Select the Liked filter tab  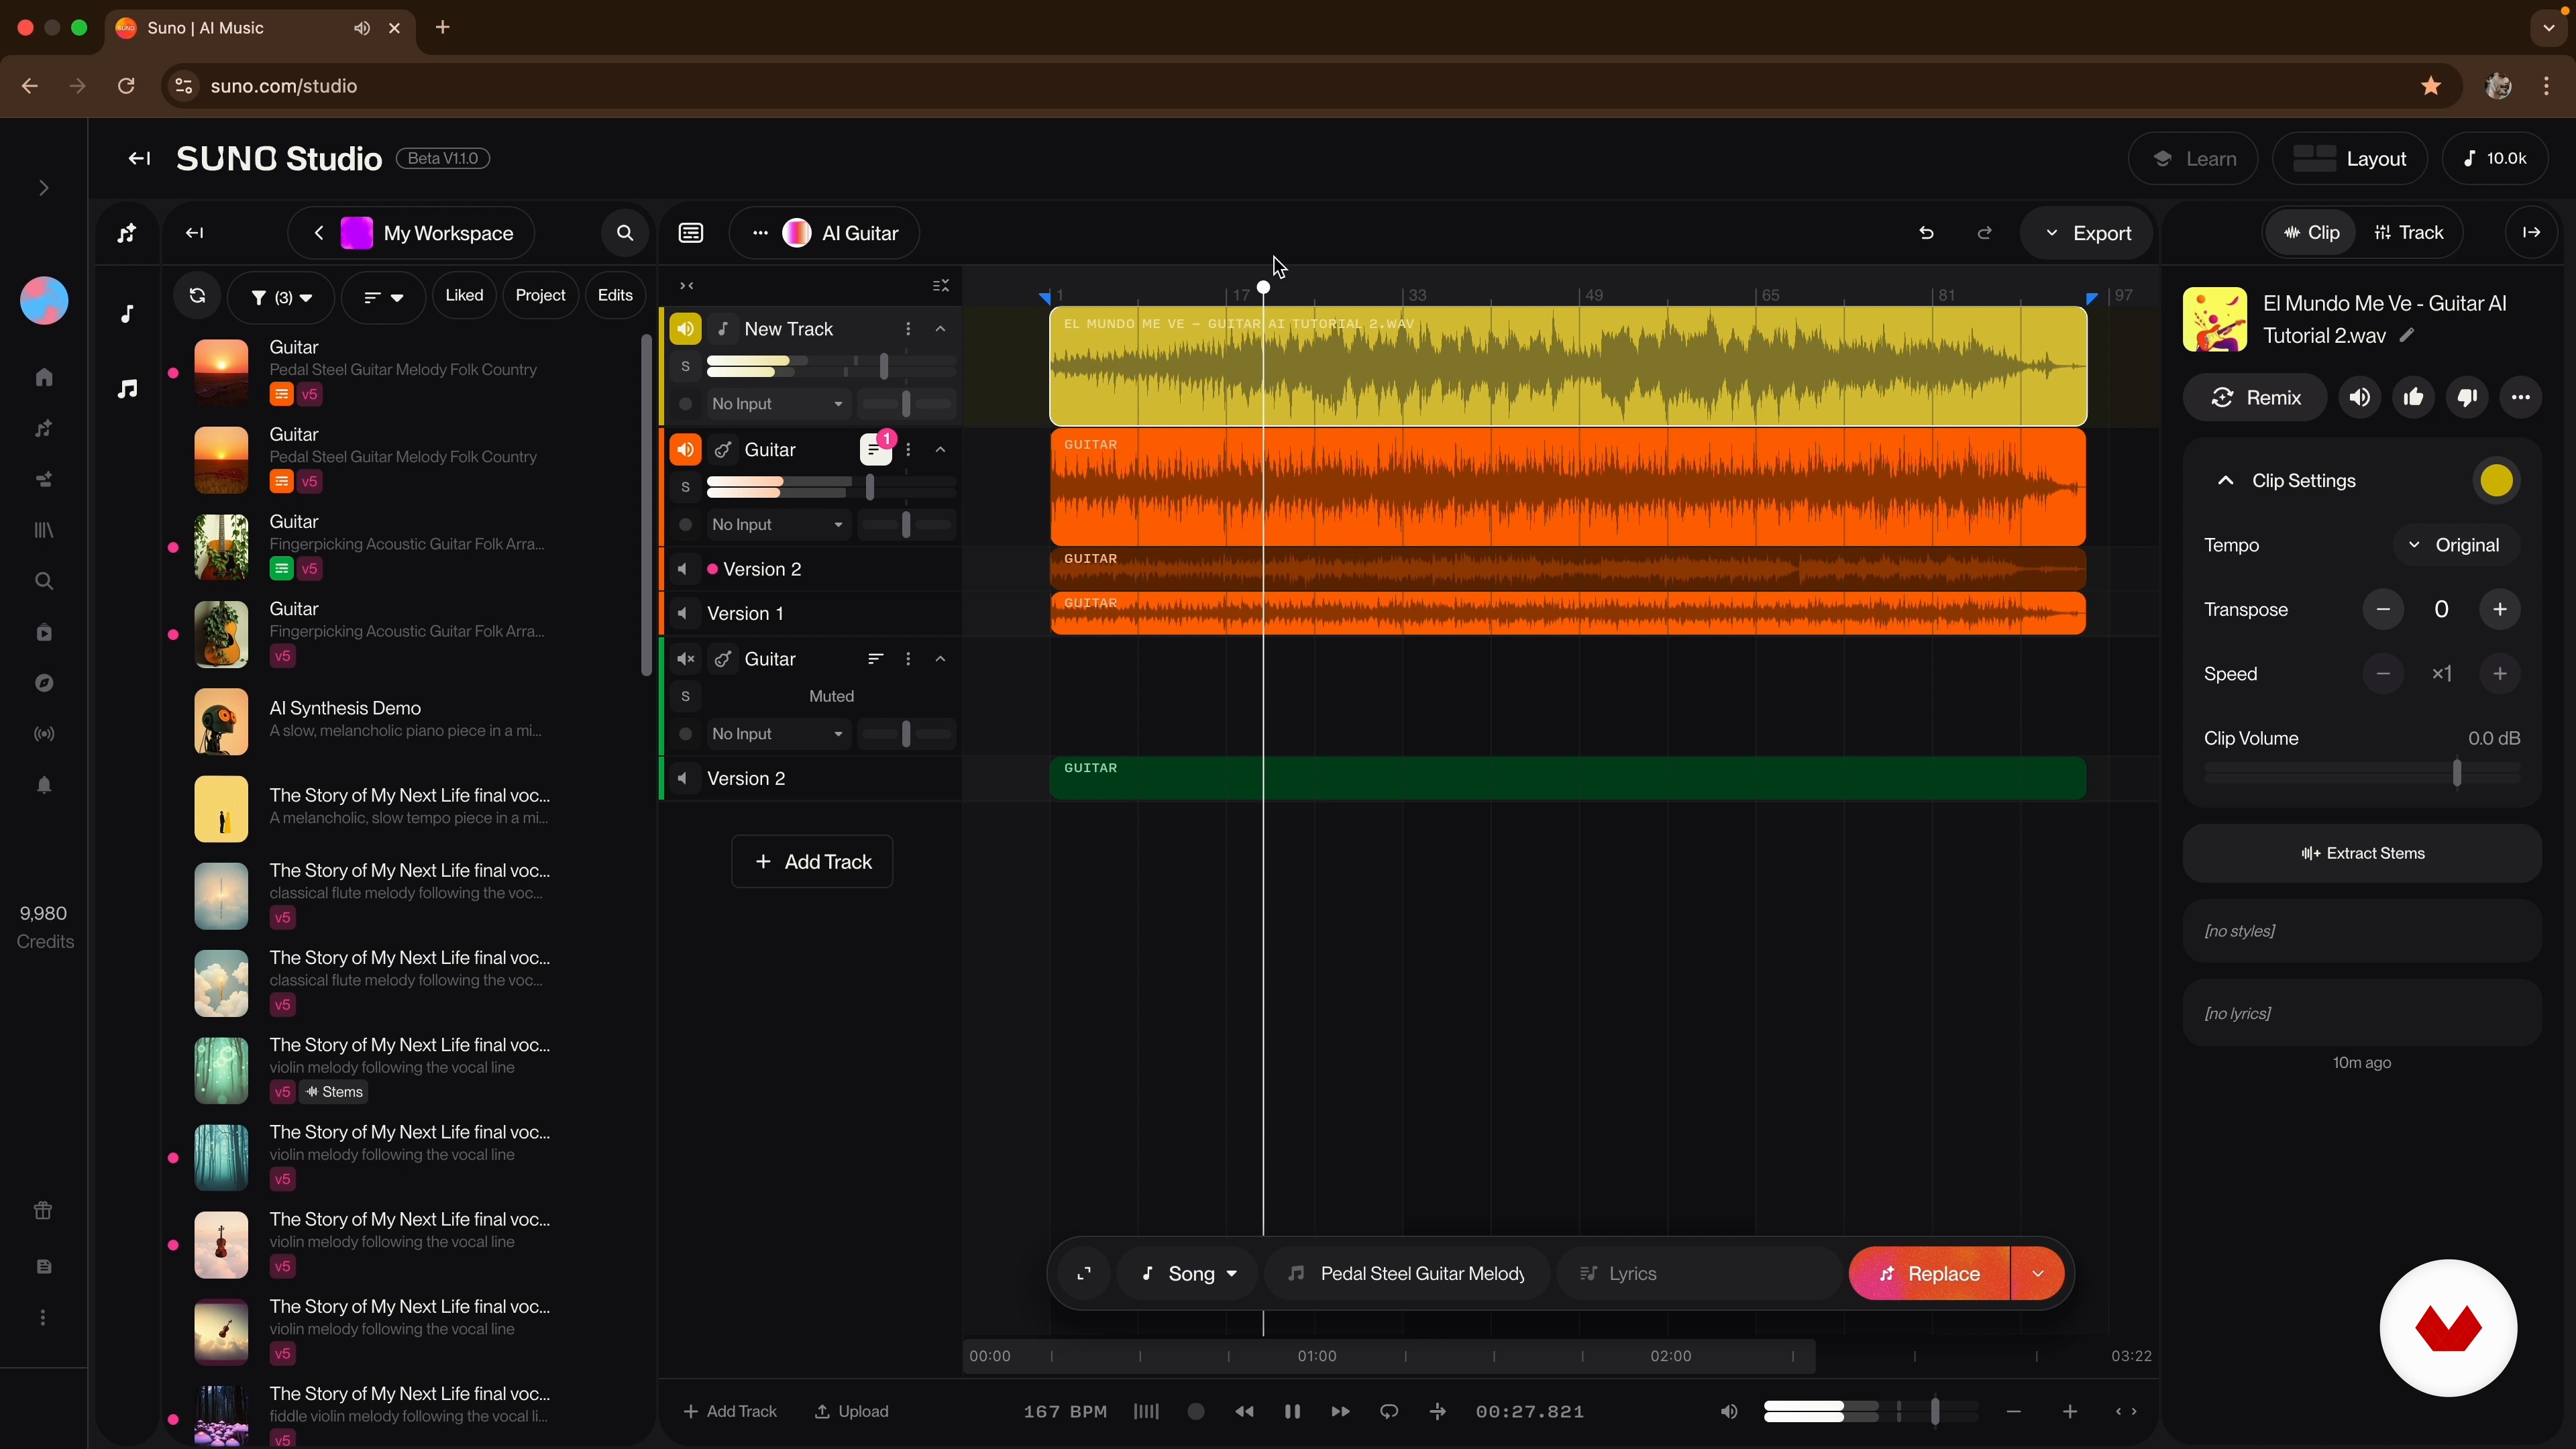pos(464,296)
